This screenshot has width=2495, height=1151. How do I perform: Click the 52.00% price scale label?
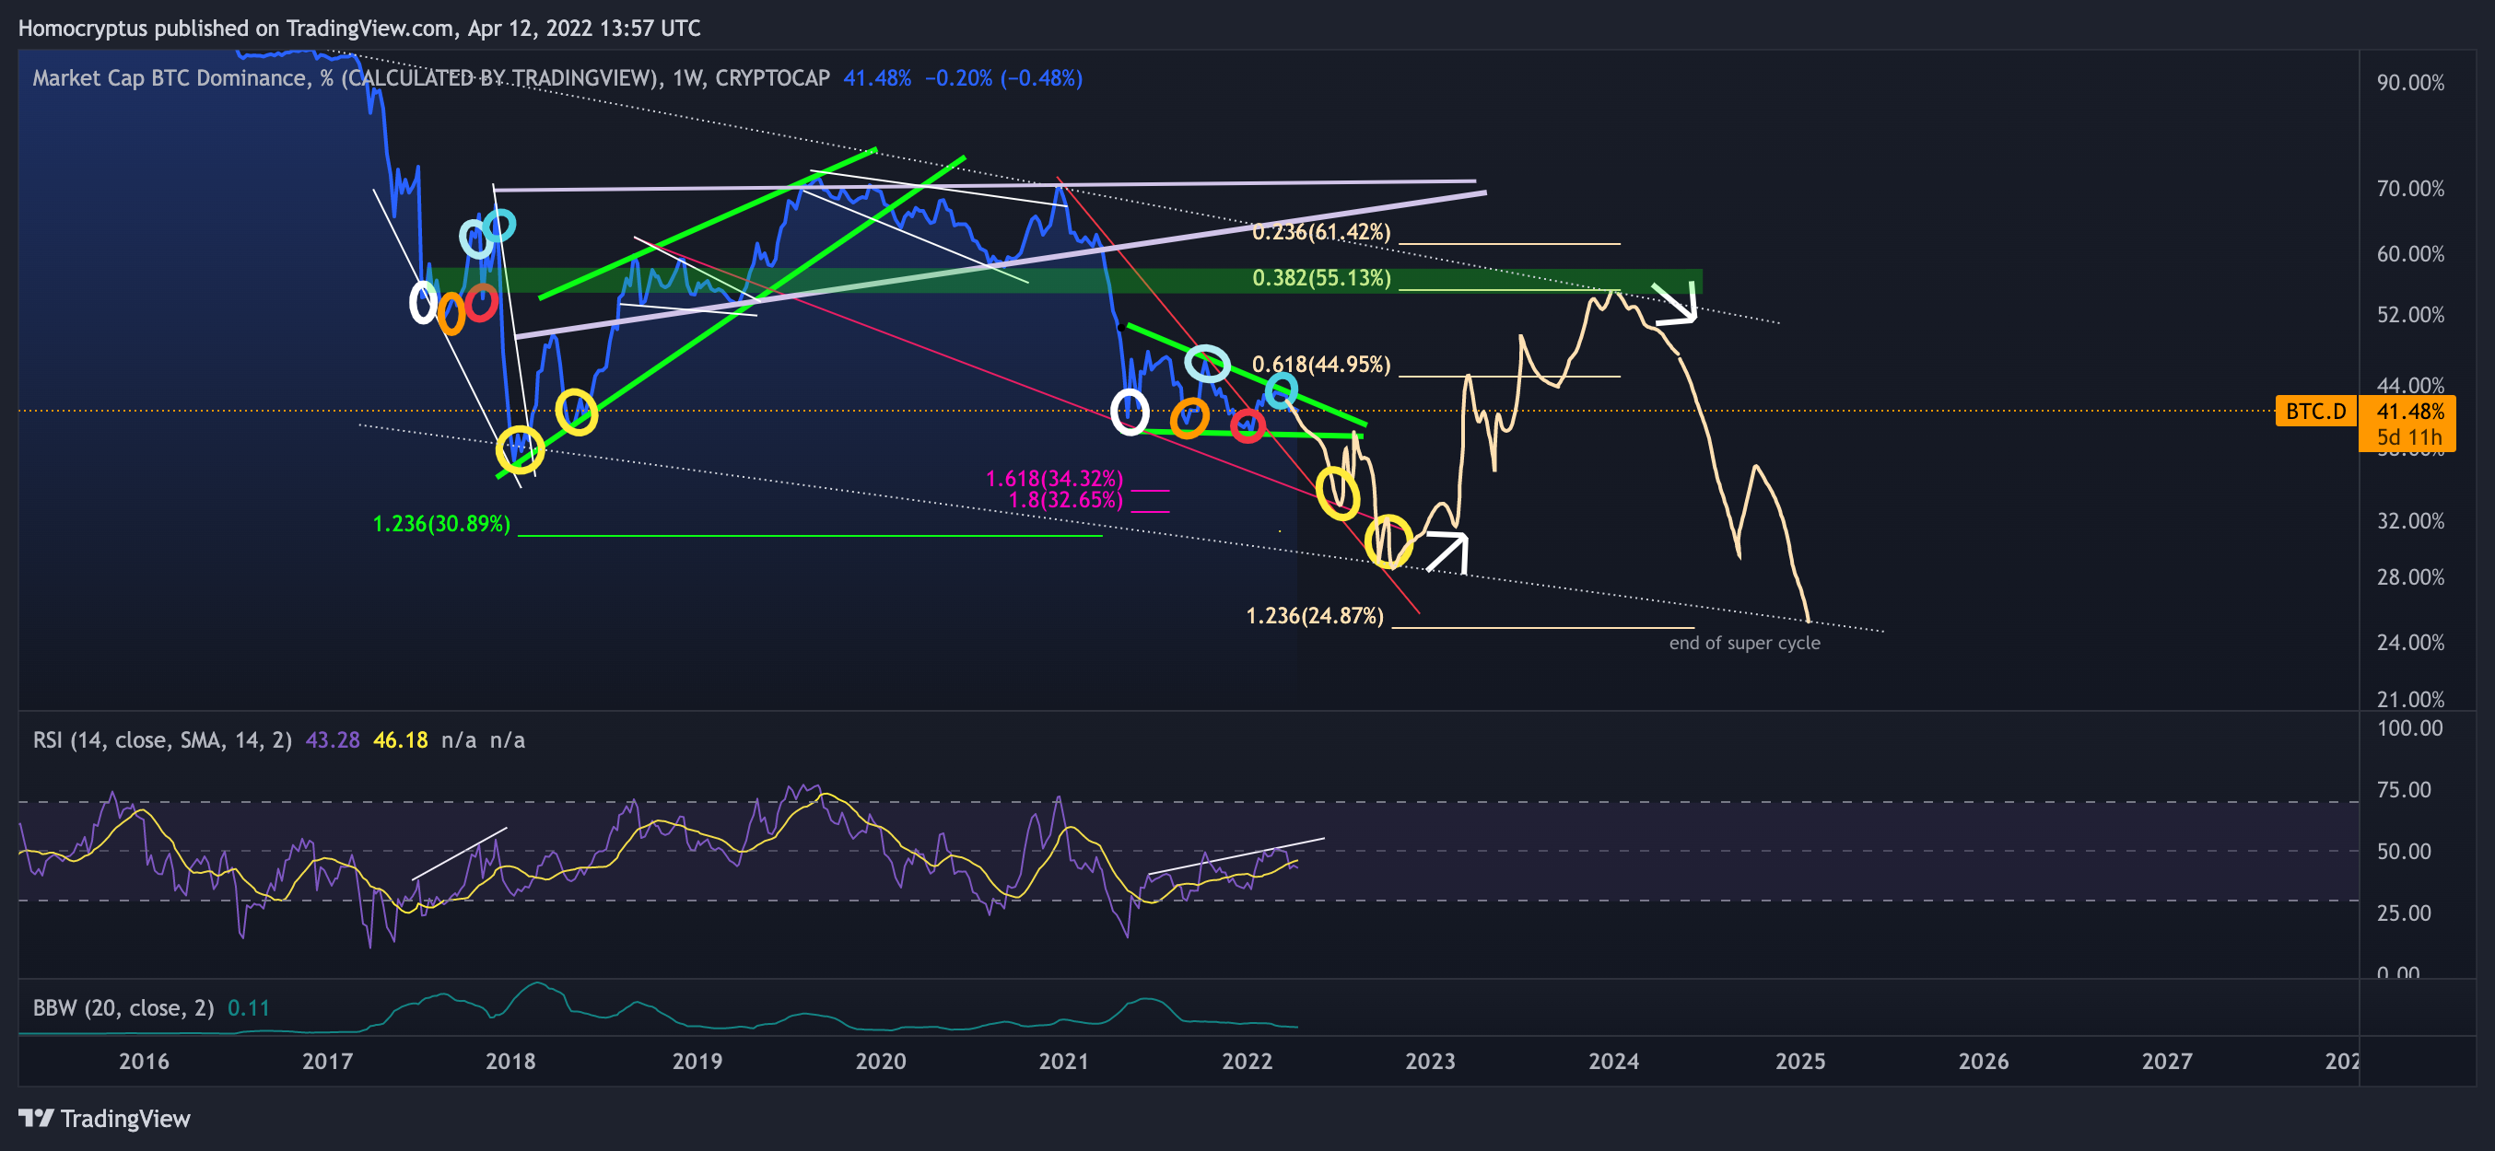pos(2409,315)
